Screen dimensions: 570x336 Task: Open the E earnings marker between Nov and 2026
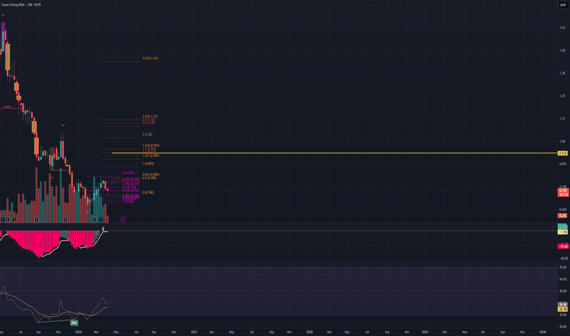pyautogui.click(x=65, y=219)
